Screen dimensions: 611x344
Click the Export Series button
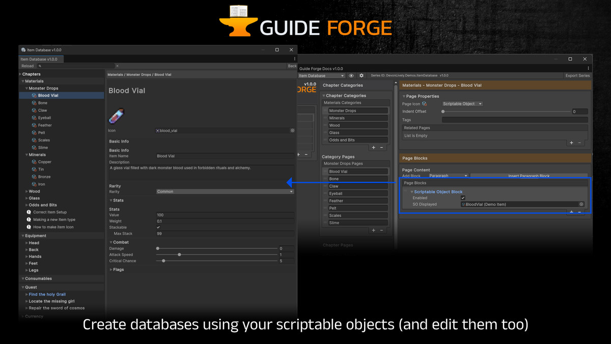pos(577,75)
